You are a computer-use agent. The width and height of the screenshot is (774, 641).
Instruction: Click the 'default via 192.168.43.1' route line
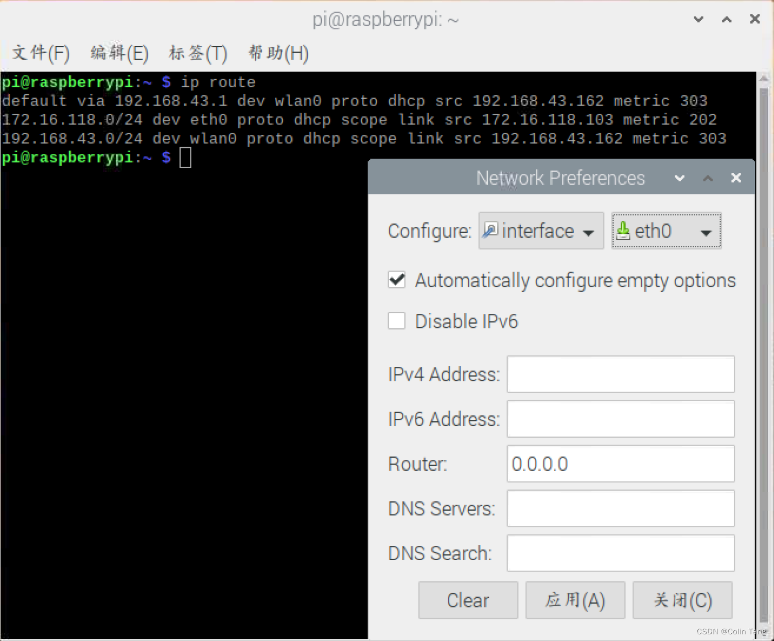click(355, 101)
